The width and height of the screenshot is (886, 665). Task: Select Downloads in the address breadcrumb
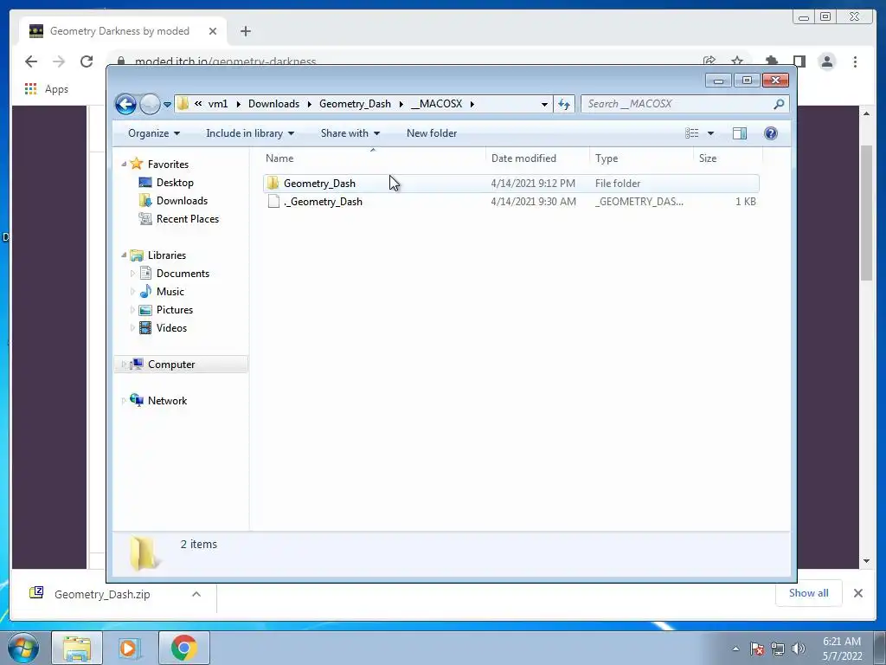[x=273, y=104]
